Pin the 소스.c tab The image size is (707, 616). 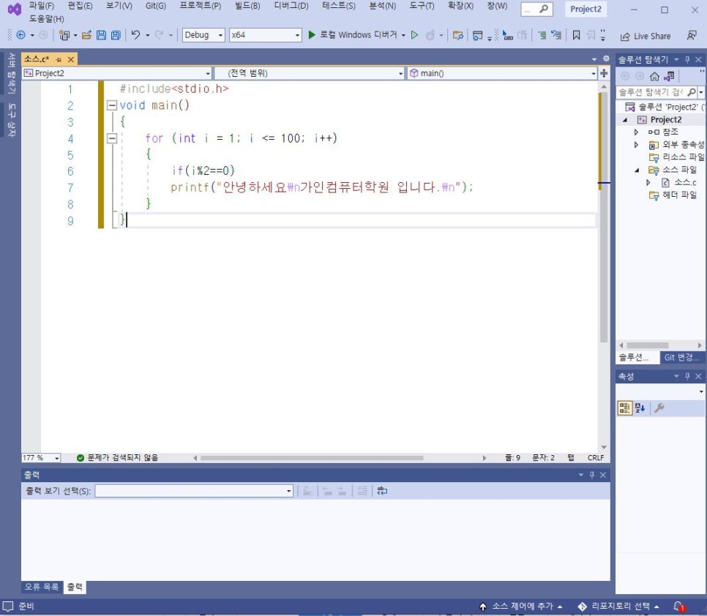click(x=59, y=59)
